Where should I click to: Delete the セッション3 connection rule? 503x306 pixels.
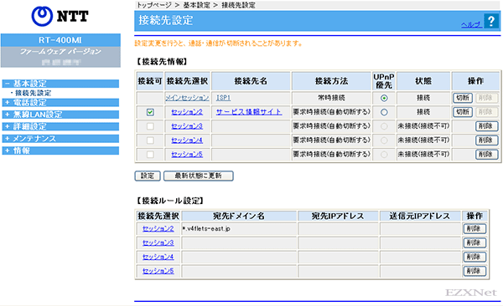[474, 242]
